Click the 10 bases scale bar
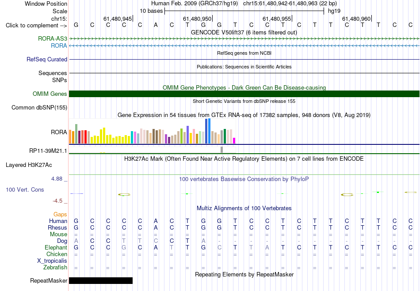 click(x=244, y=11)
